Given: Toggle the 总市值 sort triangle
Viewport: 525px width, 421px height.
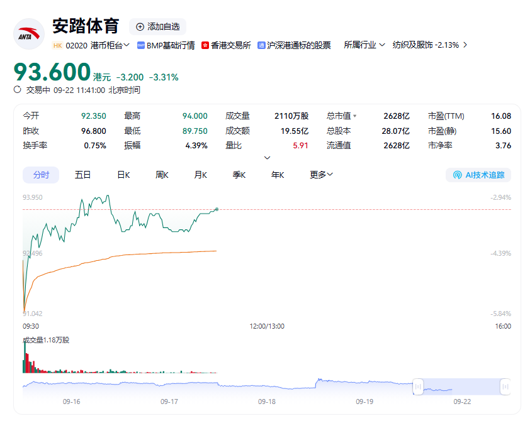Looking at the screenshot, I should (x=355, y=116).
